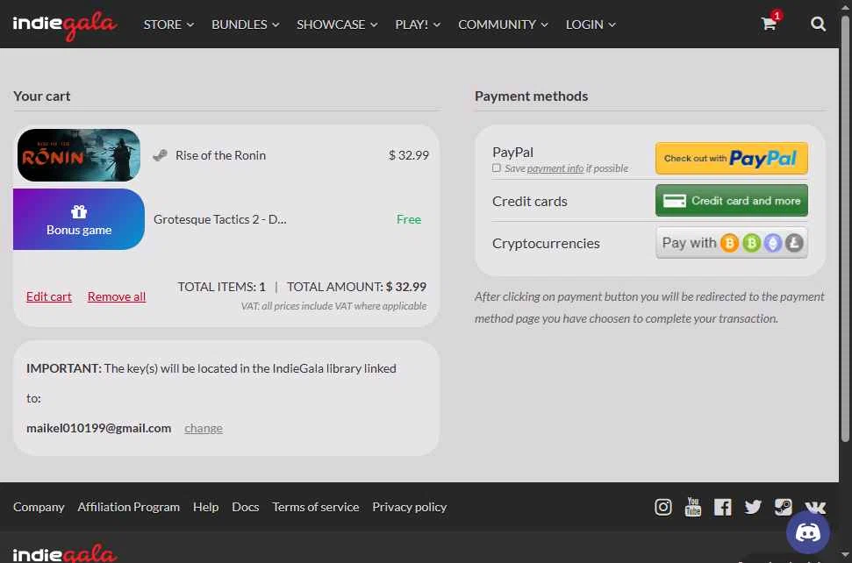This screenshot has height=563, width=852.
Task: Open the payment info link
Action: (x=555, y=168)
